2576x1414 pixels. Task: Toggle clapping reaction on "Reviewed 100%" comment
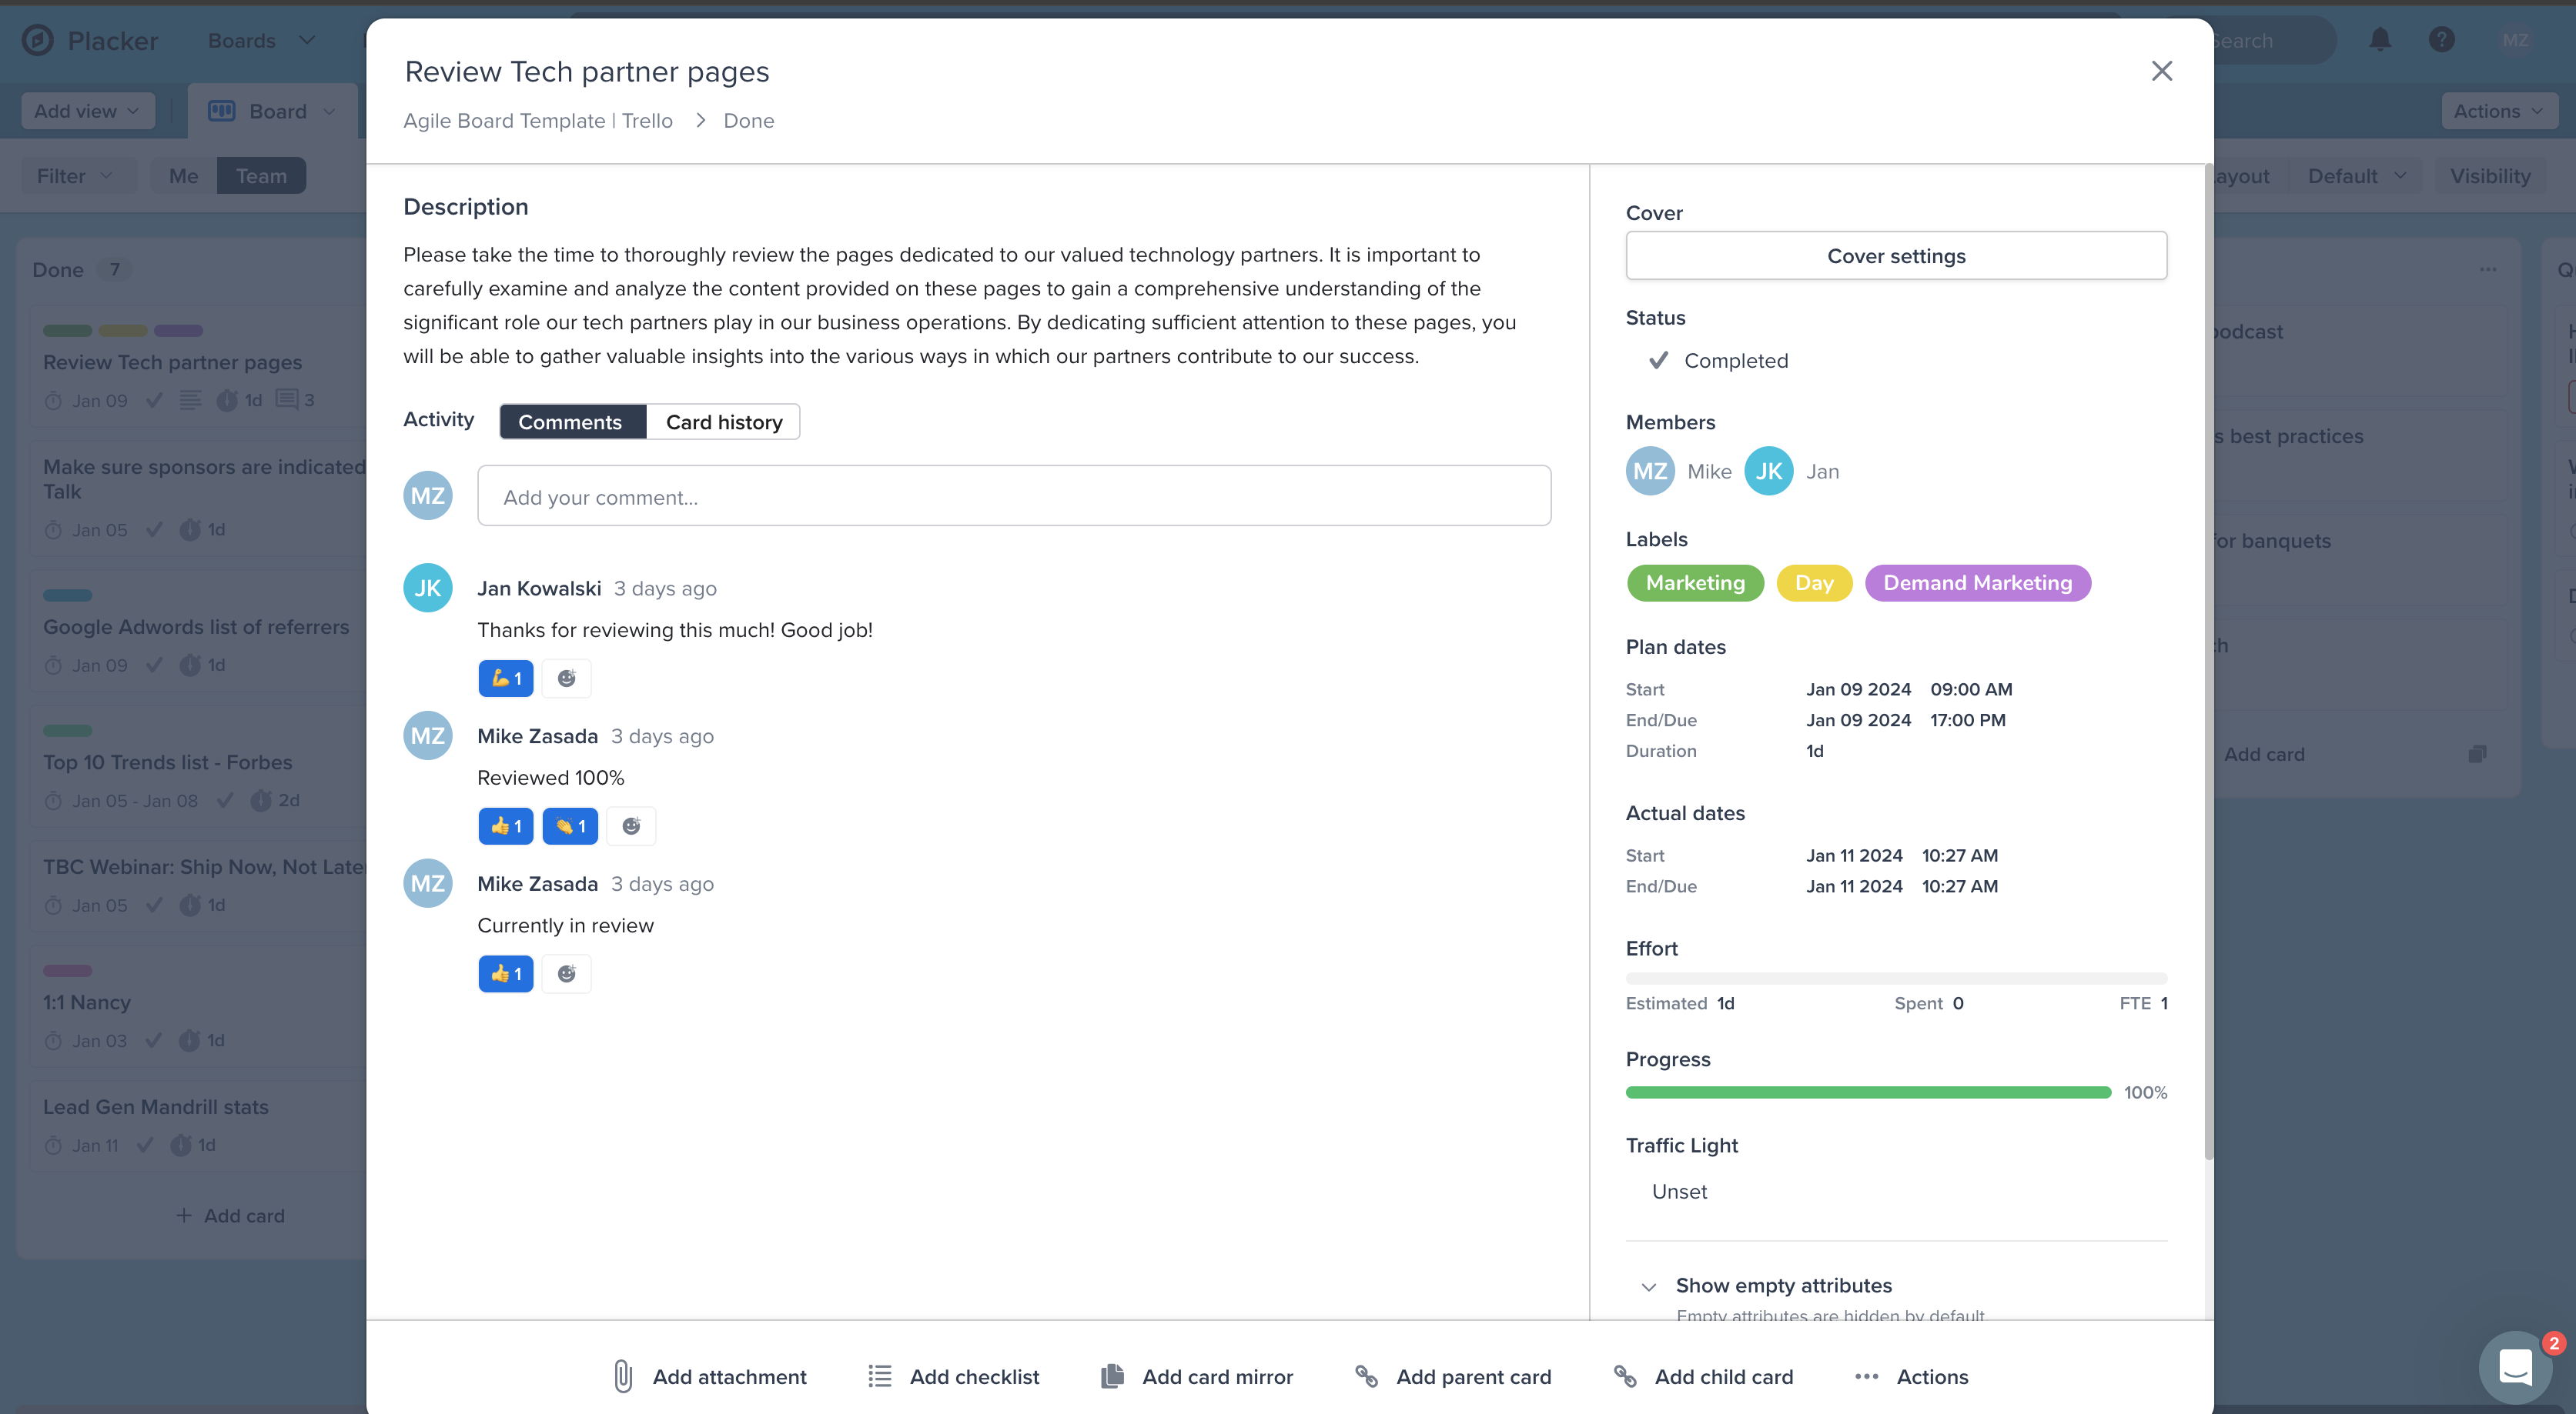570,826
